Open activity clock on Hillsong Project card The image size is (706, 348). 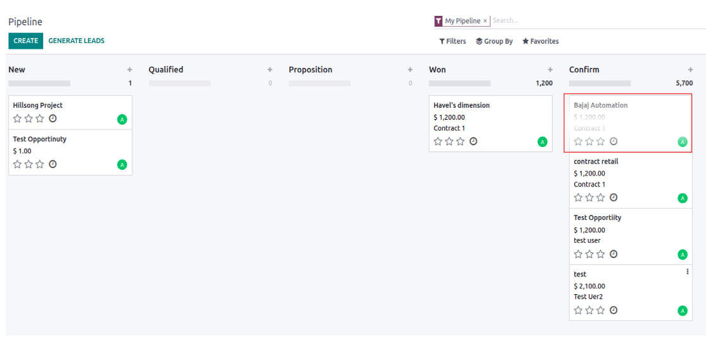click(53, 119)
